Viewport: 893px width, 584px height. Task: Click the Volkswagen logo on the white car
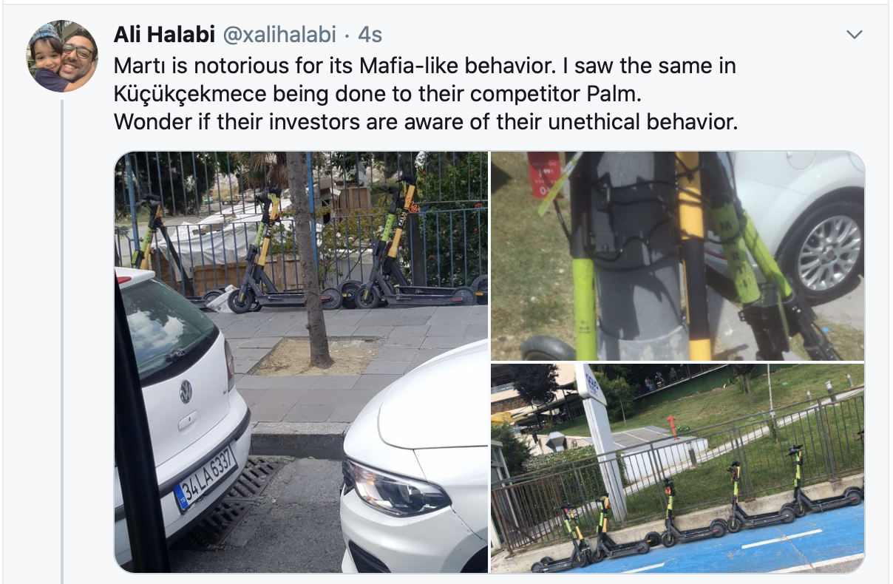pyautogui.click(x=186, y=392)
